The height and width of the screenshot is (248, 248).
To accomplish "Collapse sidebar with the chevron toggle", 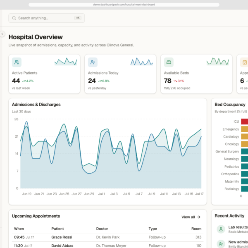I will 2,34.
